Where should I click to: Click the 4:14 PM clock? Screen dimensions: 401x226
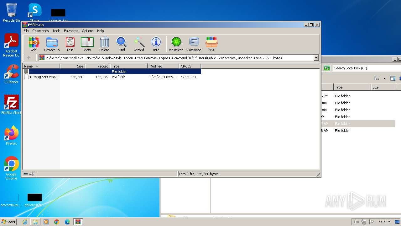(385, 222)
